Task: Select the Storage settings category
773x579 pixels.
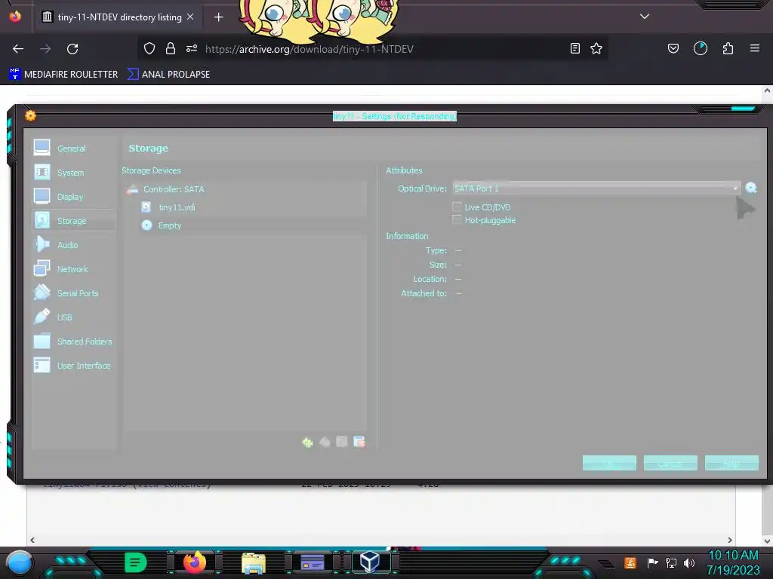Action: [x=73, y=221]
